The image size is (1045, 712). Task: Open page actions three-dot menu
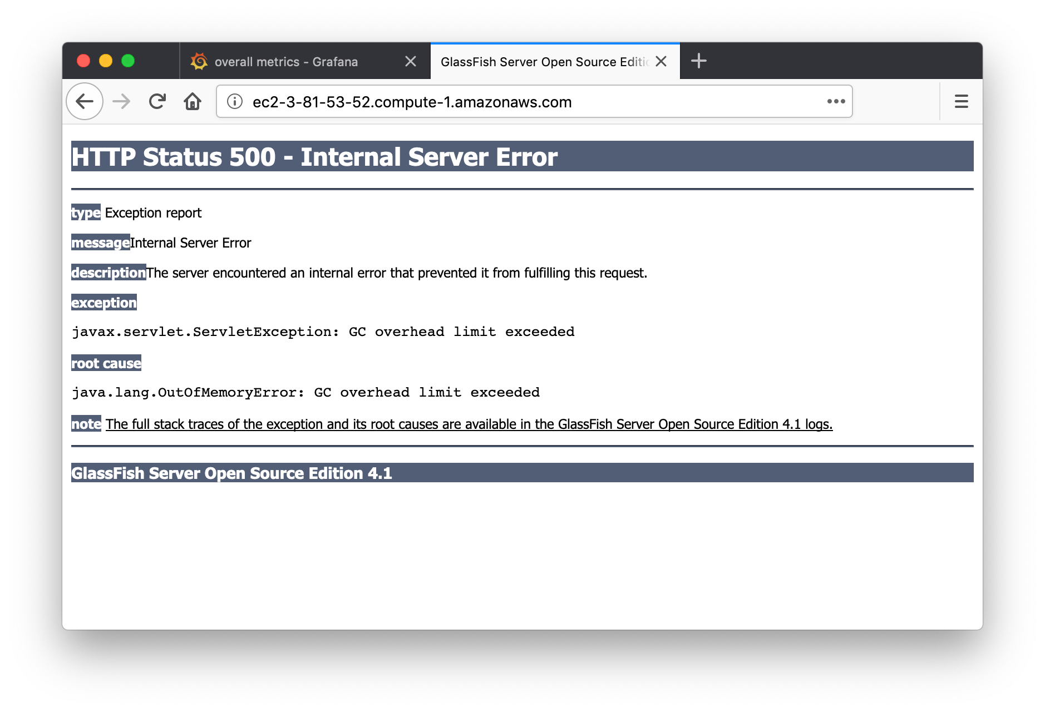point(836,101)
